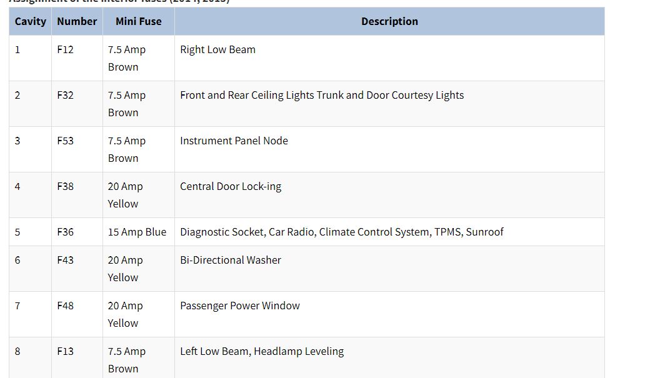This screenshot has height=378, width=655.
Task: Select the F13 fuse number cell
Action: click(65, 352)
